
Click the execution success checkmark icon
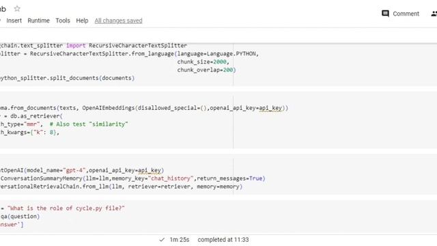tap(162, 240)
